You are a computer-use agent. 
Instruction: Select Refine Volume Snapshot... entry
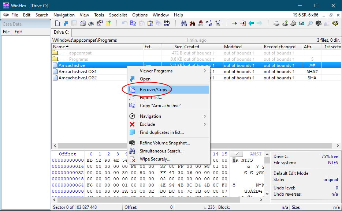coord(168,143)
